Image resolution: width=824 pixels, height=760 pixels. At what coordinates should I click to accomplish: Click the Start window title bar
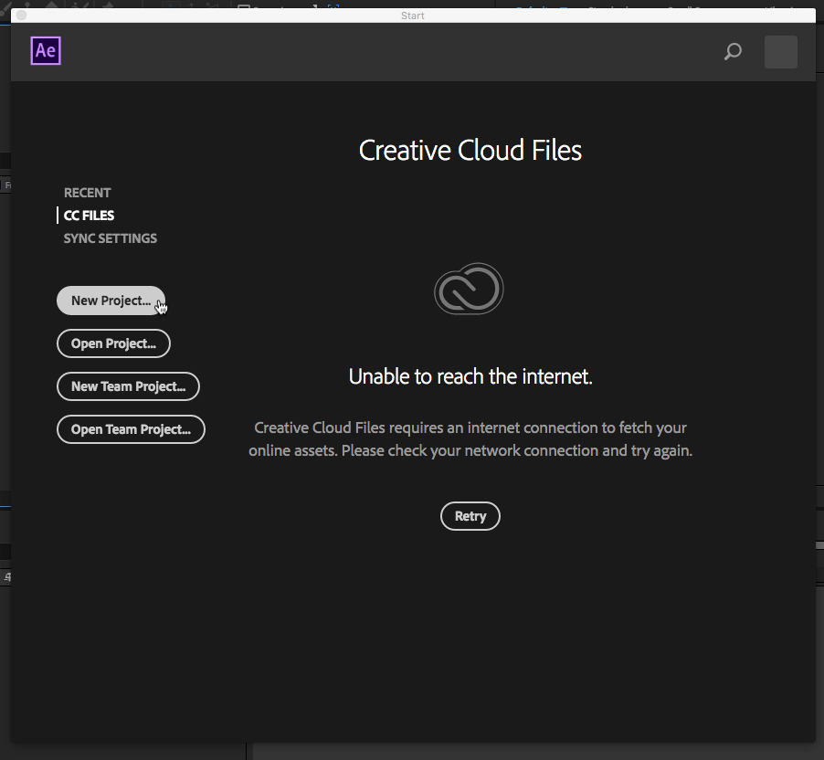[x=413, y=16]
